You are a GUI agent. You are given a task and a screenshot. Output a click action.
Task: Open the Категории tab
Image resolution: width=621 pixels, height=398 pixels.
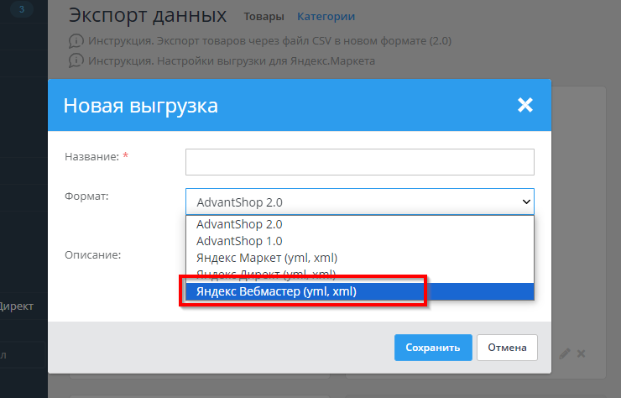click(x=326, y=17)
